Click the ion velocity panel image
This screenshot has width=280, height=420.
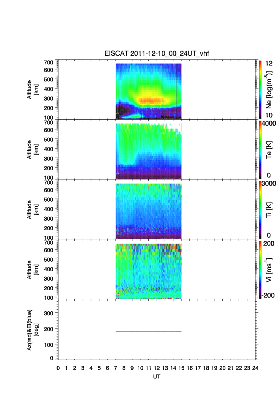[149, 271]
